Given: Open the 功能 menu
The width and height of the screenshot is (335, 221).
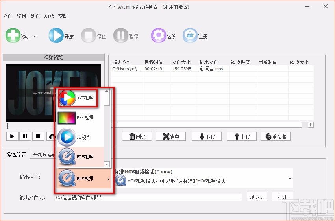Looking at the screenshot, I should (x=49, y=16).
